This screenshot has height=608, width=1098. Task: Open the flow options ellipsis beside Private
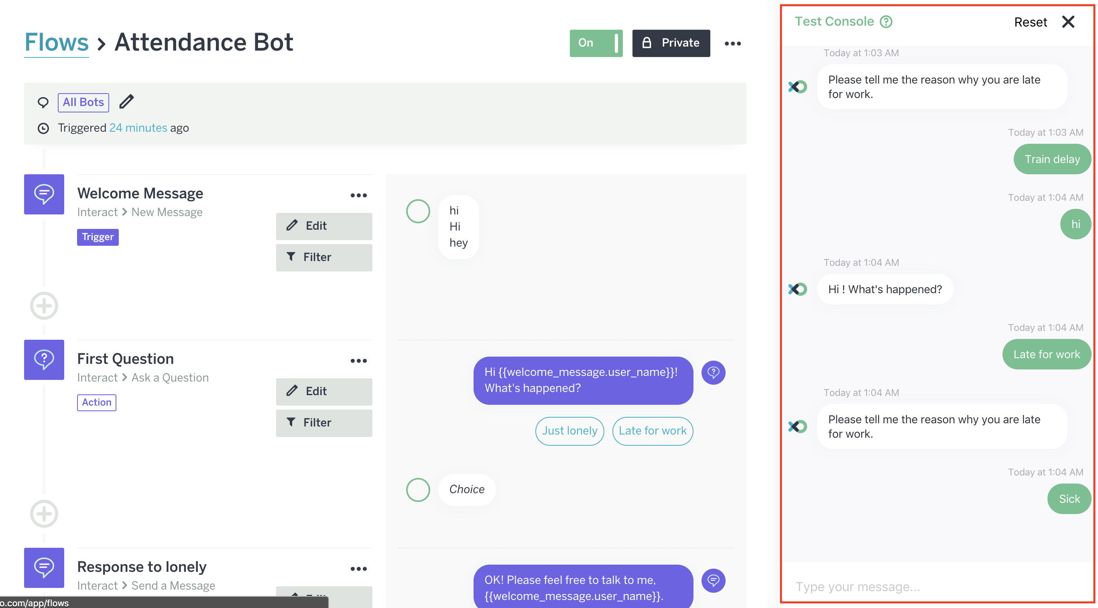point(732,43)
